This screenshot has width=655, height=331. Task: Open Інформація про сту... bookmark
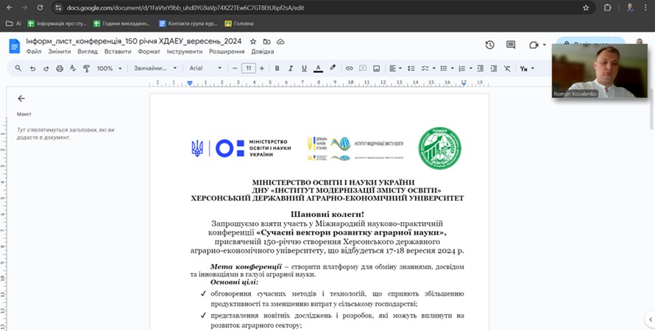point(57,24)
